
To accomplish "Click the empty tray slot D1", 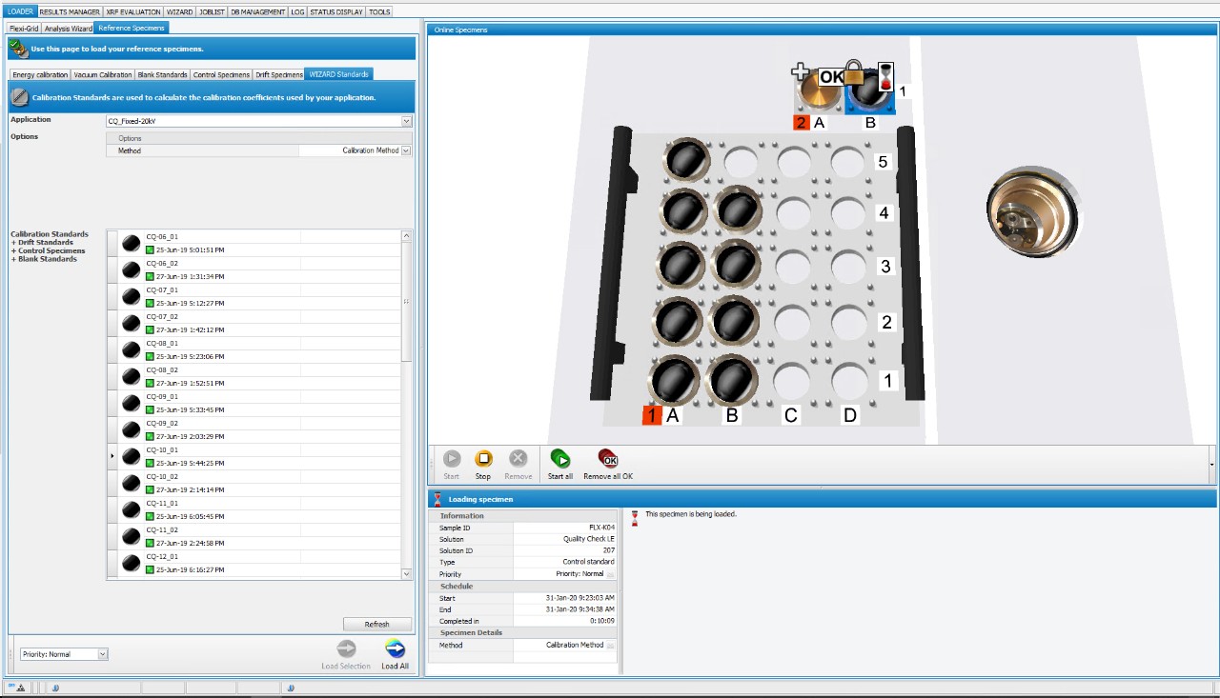I will click(x=847, y=381).
